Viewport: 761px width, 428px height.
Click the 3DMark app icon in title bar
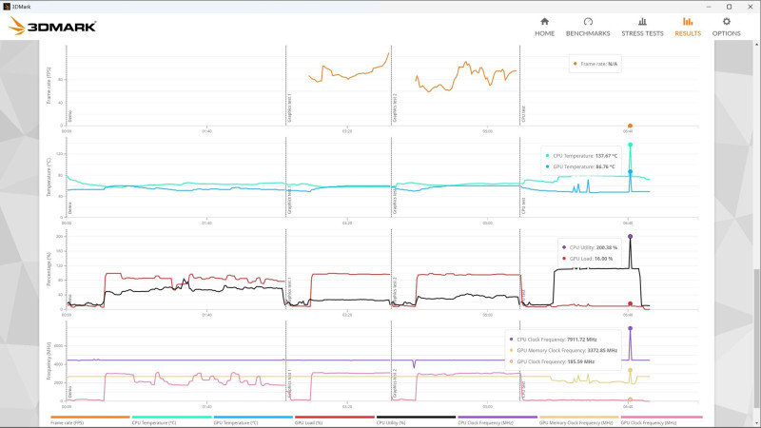point(7,7)
